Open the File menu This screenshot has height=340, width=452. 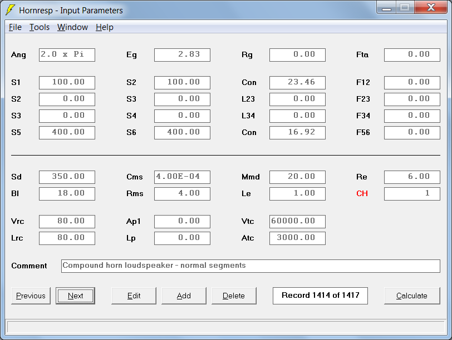[x=15, y=27]
